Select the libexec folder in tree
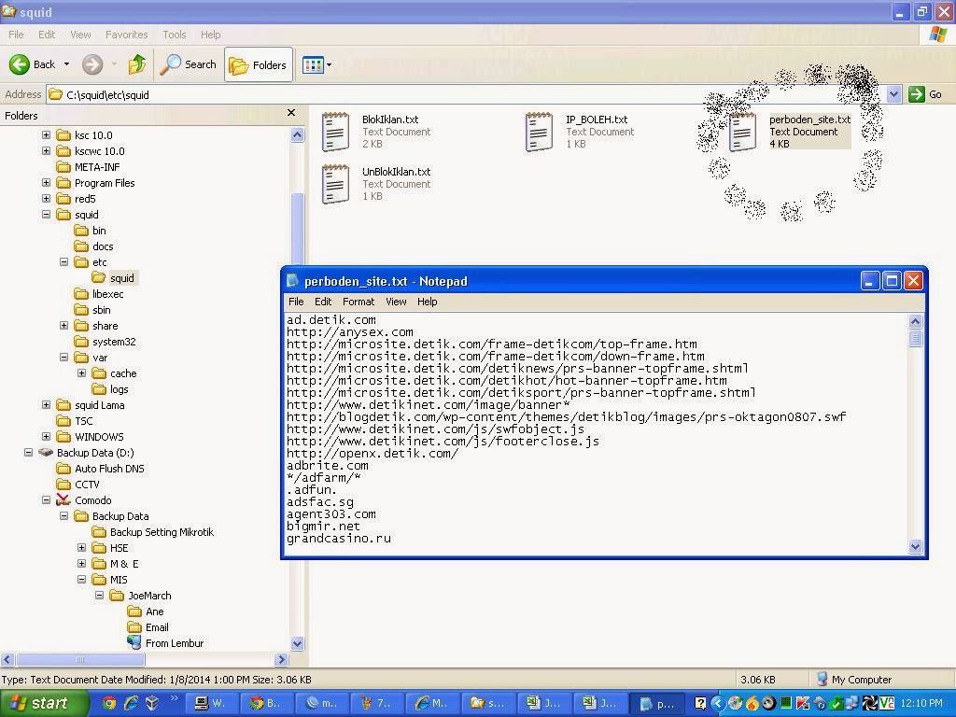The width and height of the screenshot is (956, 717). (x=99, y=294)
